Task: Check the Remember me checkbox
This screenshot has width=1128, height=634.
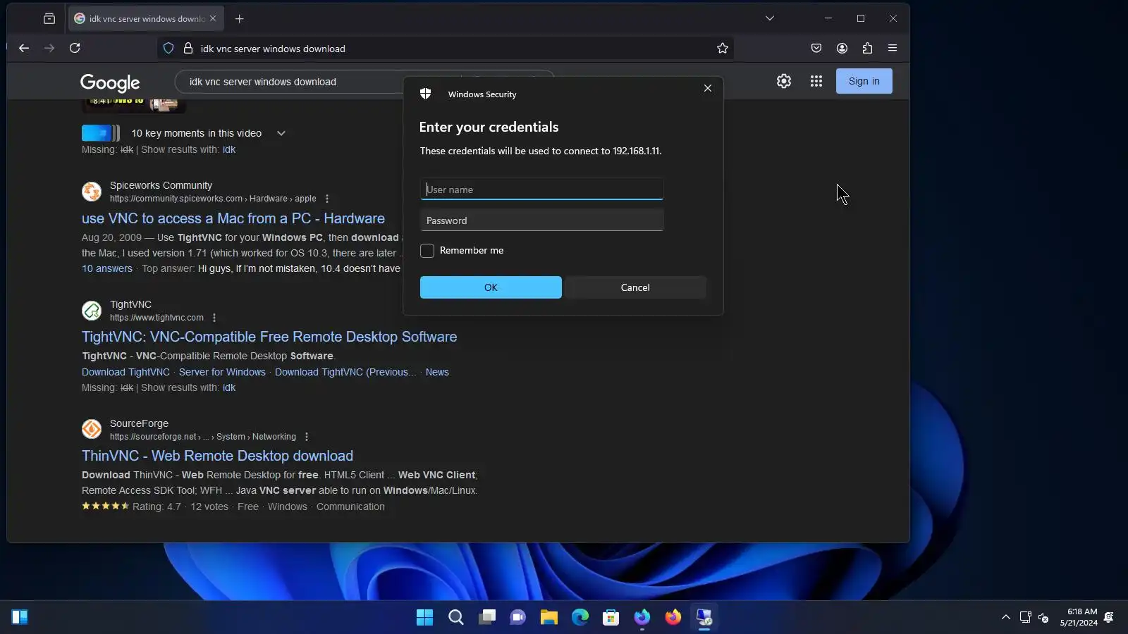Action: click(x=427, y=251)
